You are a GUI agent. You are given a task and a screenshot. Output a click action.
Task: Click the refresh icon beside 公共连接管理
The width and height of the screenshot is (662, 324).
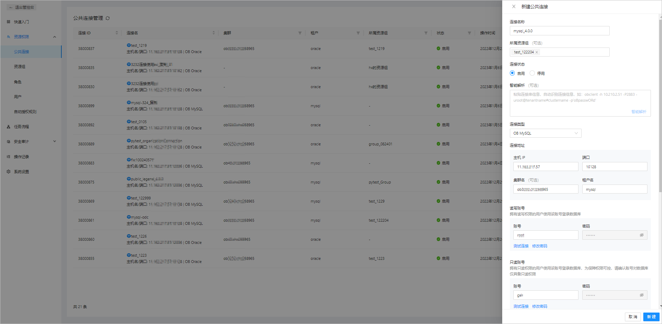click(x=108, y=18)
